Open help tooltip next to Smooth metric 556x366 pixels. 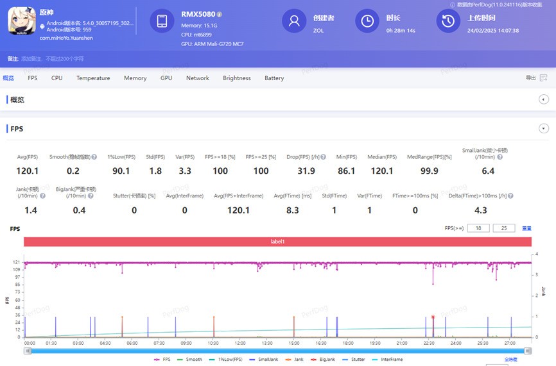[94, 156]
